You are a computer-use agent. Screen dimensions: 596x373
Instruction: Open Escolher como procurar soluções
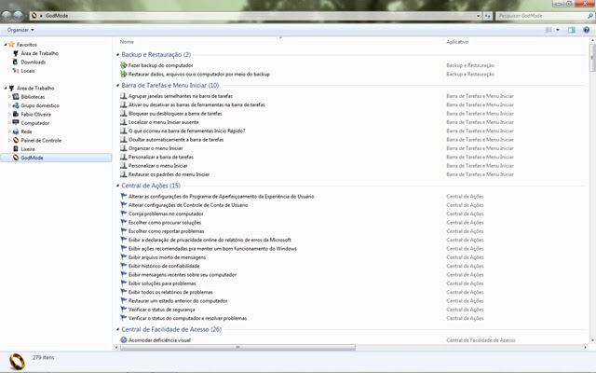point(165,222)
